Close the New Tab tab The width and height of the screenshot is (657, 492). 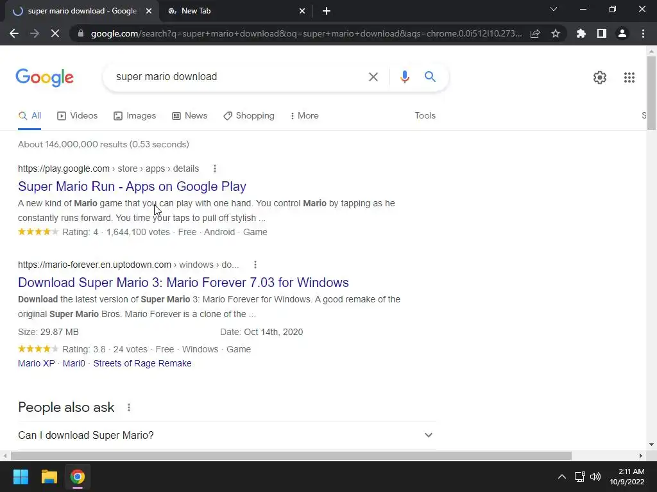[x=302, y=12]
